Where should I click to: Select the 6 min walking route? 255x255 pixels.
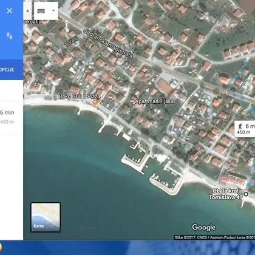click(x=11, y=117)
